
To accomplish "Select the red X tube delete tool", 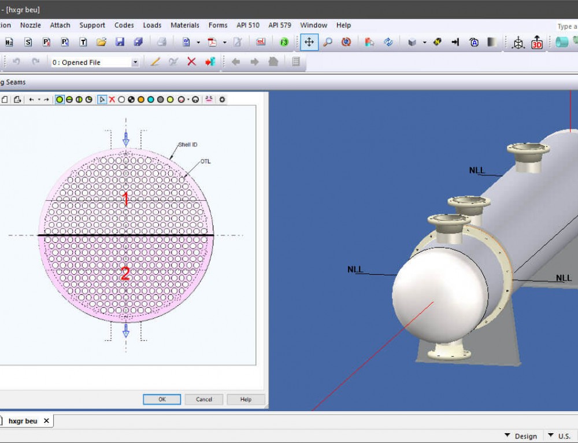I will point(112,99).
